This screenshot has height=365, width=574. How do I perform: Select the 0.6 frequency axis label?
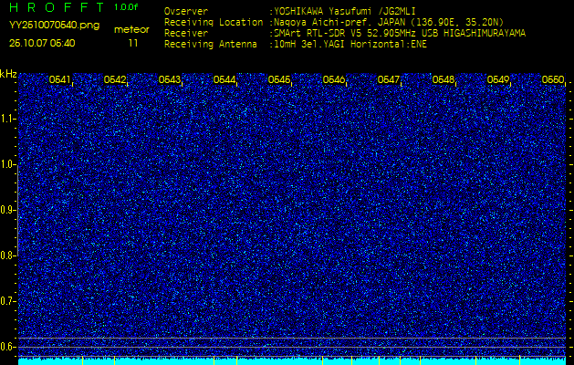tap(8, 347)
